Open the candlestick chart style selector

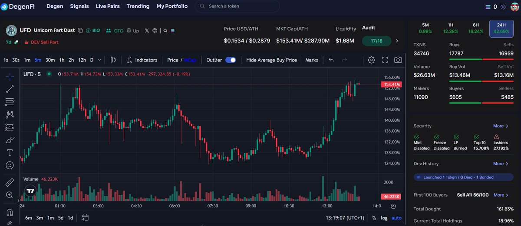click(x=113, y=60)
